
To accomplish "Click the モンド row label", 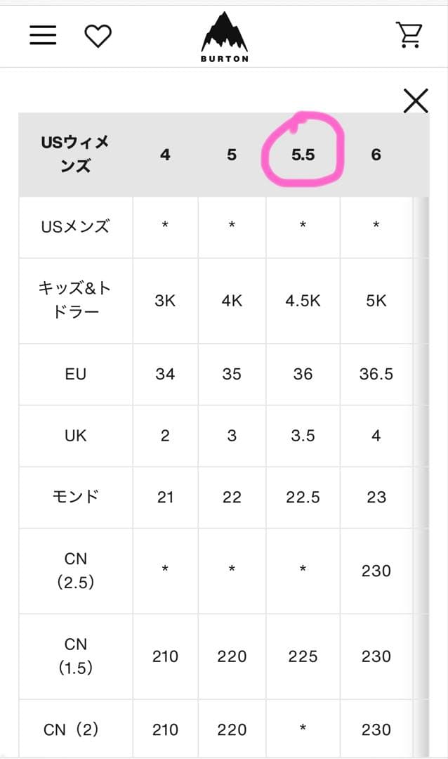I will pyautogui.click(x=75, y=497).
